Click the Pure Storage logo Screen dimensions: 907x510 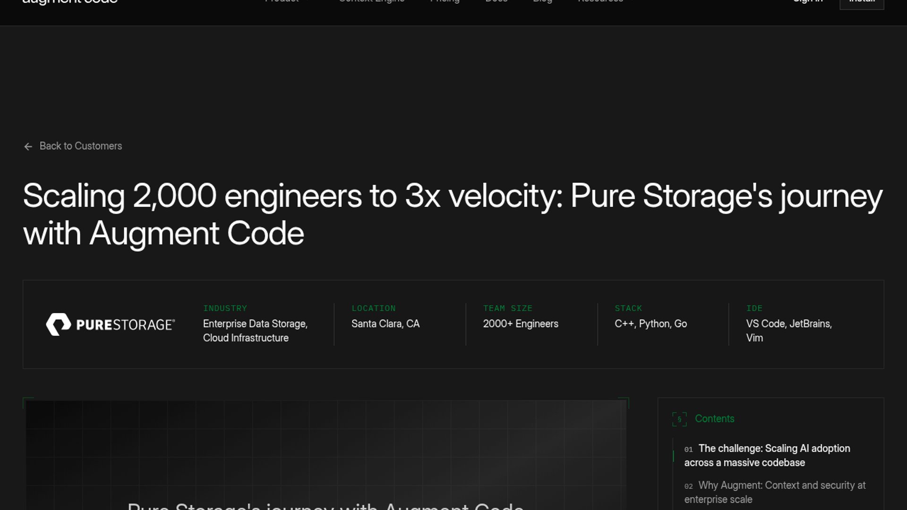[x=111, y=324]
